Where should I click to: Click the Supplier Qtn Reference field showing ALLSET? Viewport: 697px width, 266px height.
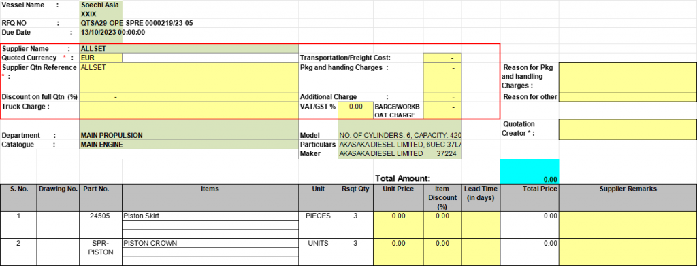(x=189, y=77)
